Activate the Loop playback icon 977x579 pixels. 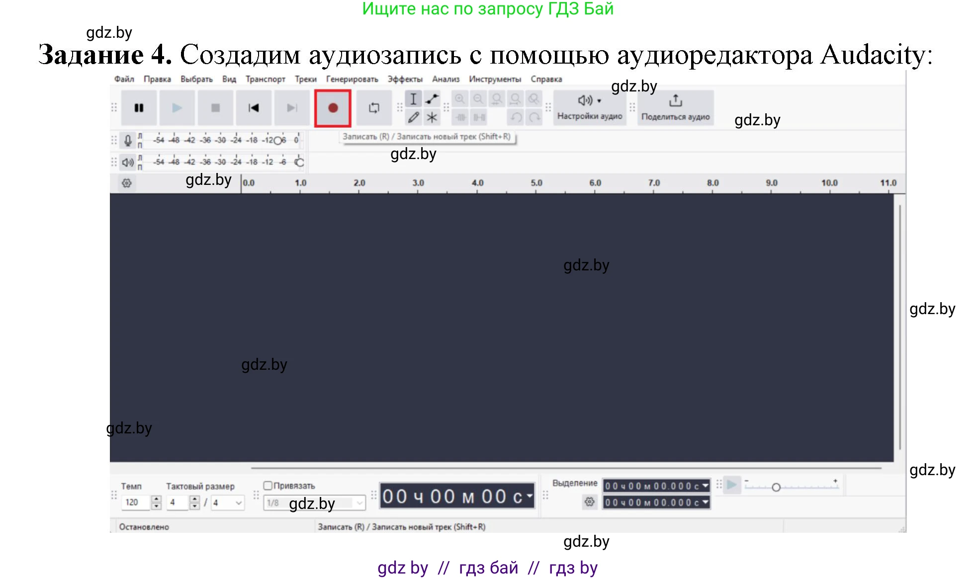pyautogui.click(x=374, y=107)
